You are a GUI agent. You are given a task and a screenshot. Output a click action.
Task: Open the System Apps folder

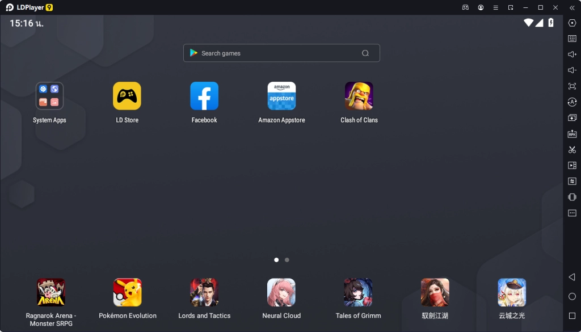49,96
